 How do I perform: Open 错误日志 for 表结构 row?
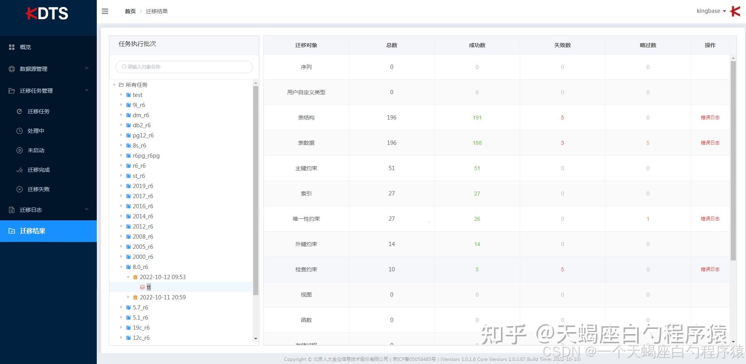[x=710, y=117]
